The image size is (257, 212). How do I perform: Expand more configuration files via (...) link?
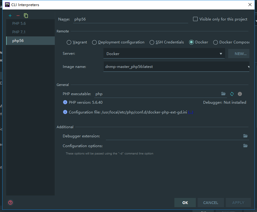[191, 112]
